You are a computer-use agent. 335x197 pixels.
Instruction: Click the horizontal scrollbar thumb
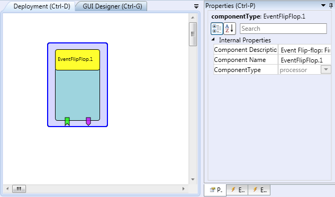point(19,189)
